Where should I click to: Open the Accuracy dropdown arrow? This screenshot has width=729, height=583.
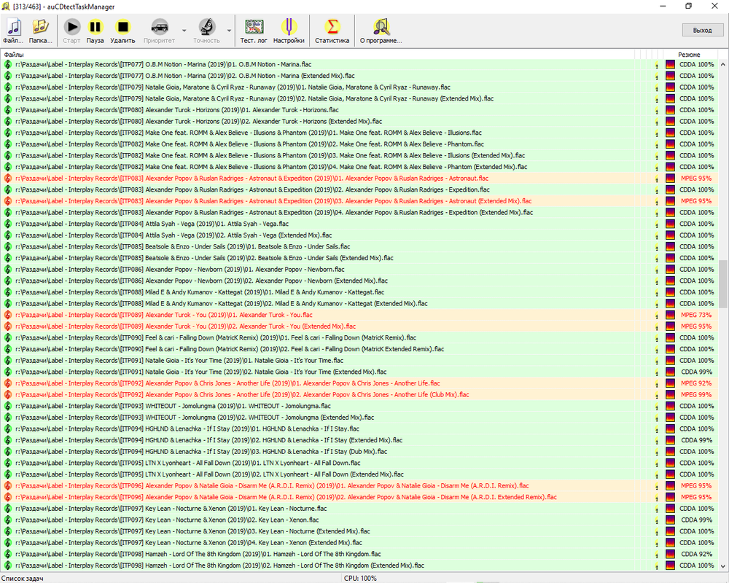tap(229, 31)
